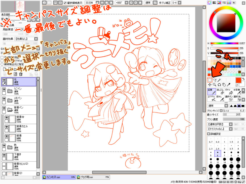Screen dimensions: 246x184
Task: Select the rectangular selection marquee tool
Action: point(210,80)
